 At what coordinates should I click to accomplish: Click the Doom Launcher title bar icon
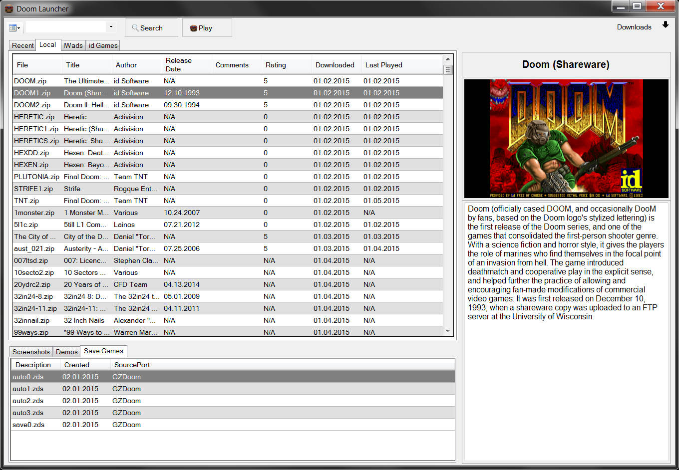coord(8,8)
